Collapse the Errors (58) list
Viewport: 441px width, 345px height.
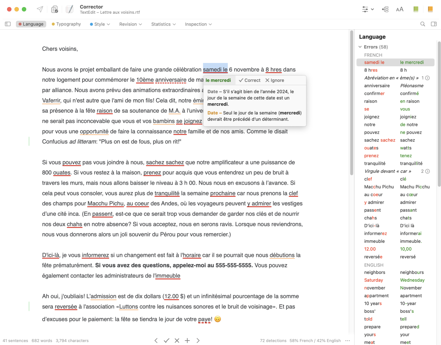pos(360,47)
